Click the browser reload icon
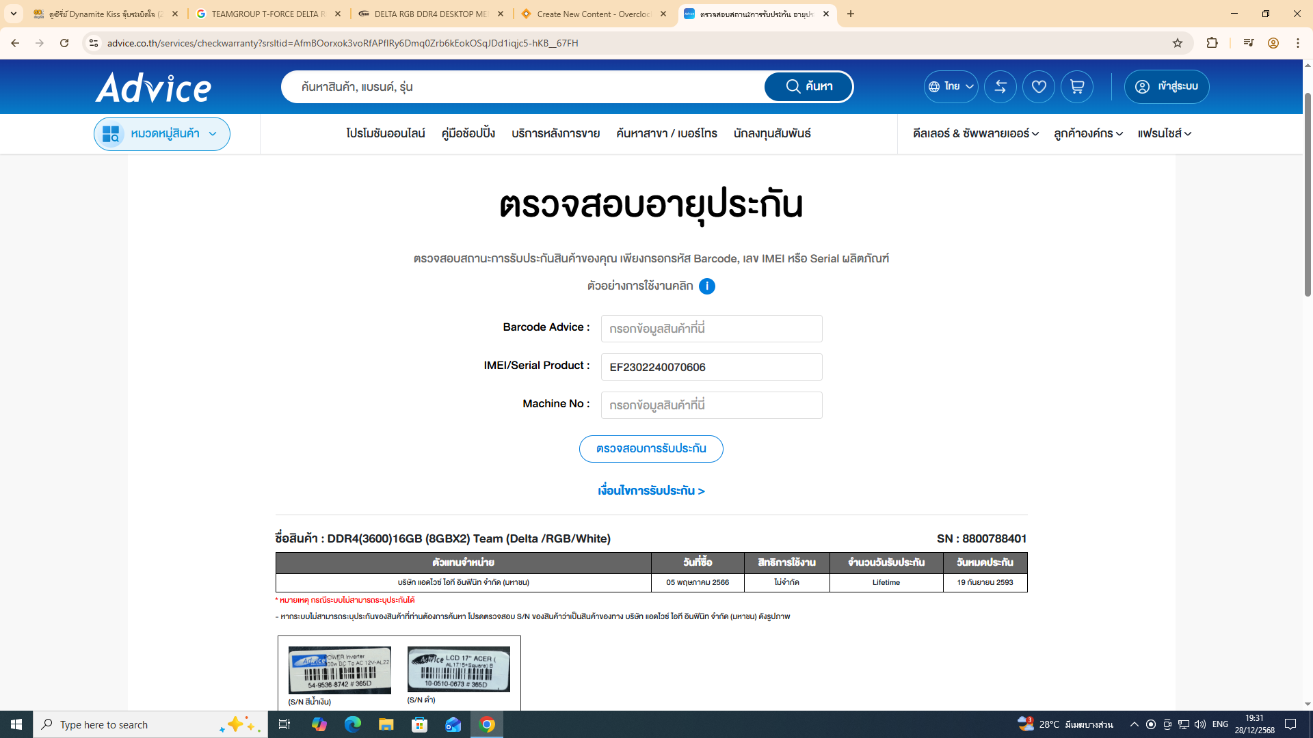Image resolution: width=1313 pixels, height=738 pixels. [x=64, y=43]
